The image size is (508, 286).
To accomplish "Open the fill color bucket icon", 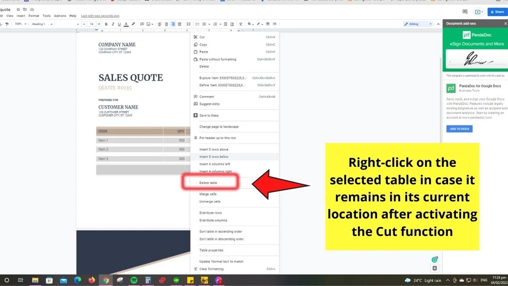I will point(250,24).
